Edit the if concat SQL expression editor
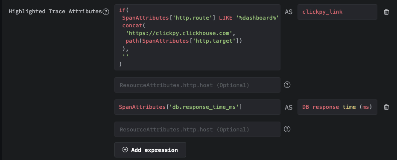Screen dimensions: 397x160 tap(197, 37)
